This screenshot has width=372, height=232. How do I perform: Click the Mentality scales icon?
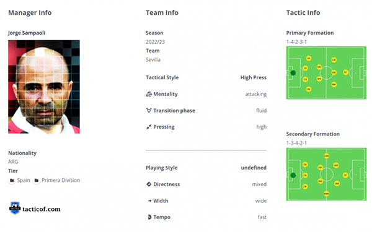click(149, 94)
